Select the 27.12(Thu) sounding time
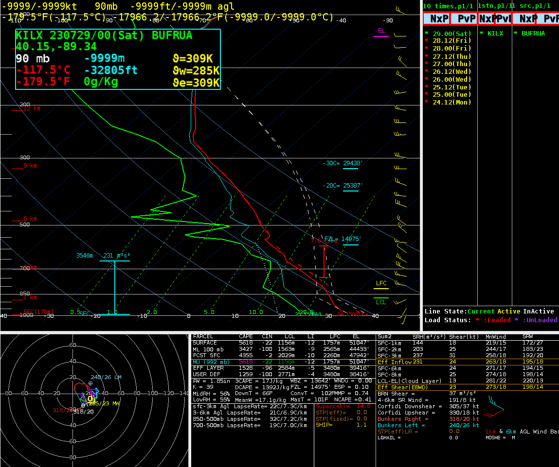Image resolution: width=559 pixels, height=467 pixels. [x=451, y=56]
